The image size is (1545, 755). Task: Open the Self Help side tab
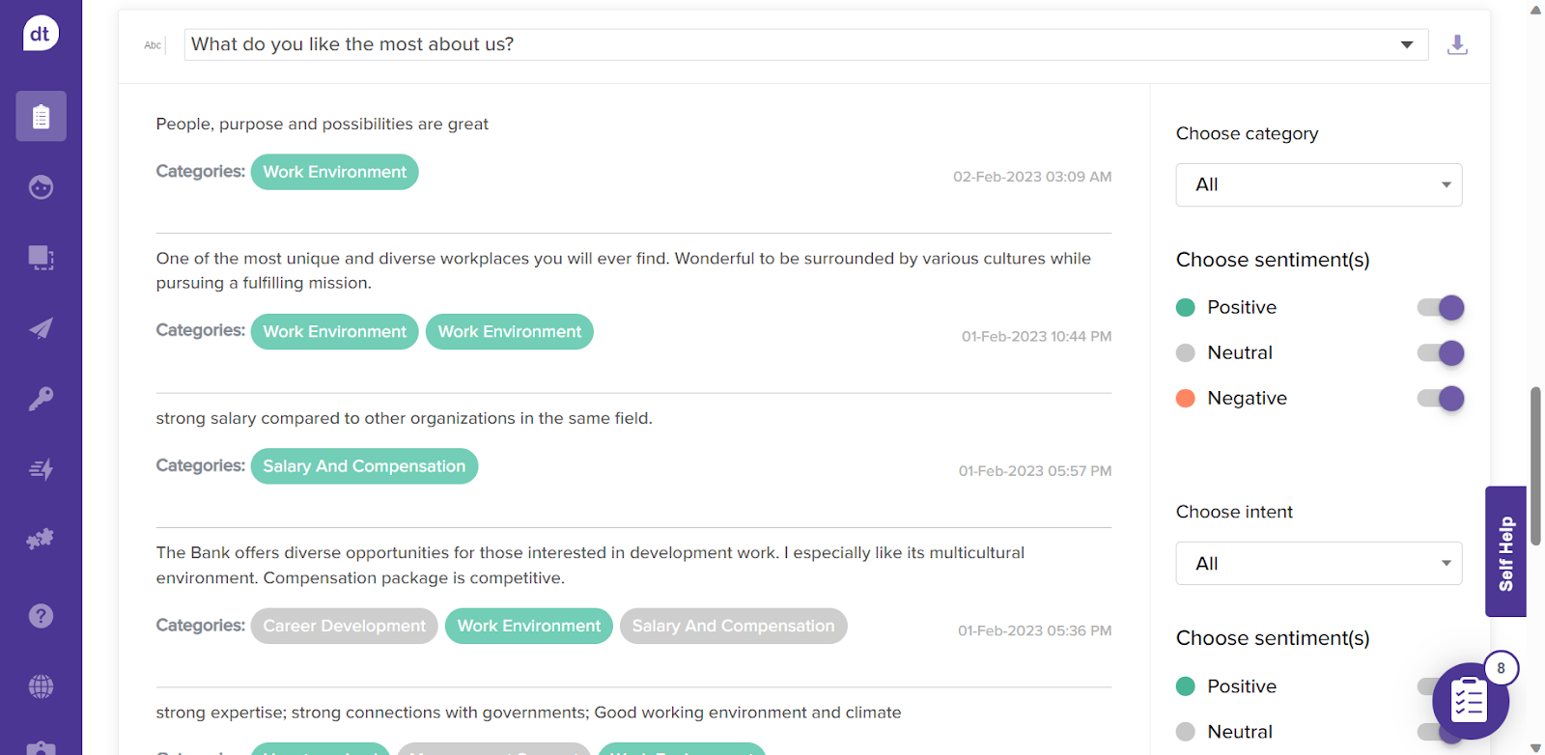1505,552
